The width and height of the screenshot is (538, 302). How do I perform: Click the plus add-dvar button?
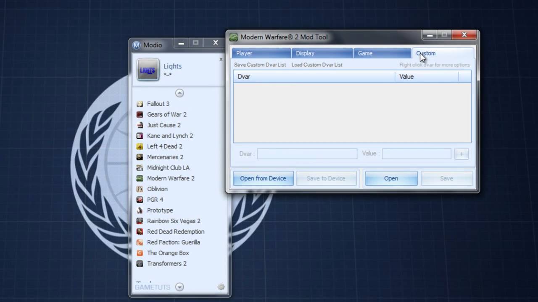coord(461,154)
